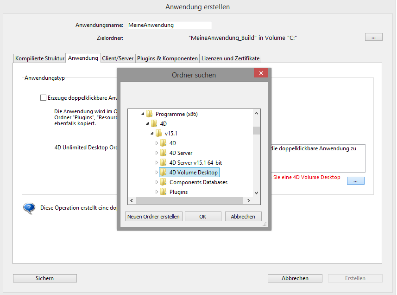Click the 4D Server folder icon
Image resolution: width=397 pixels, height=295 pixels.
pos(163,153)
